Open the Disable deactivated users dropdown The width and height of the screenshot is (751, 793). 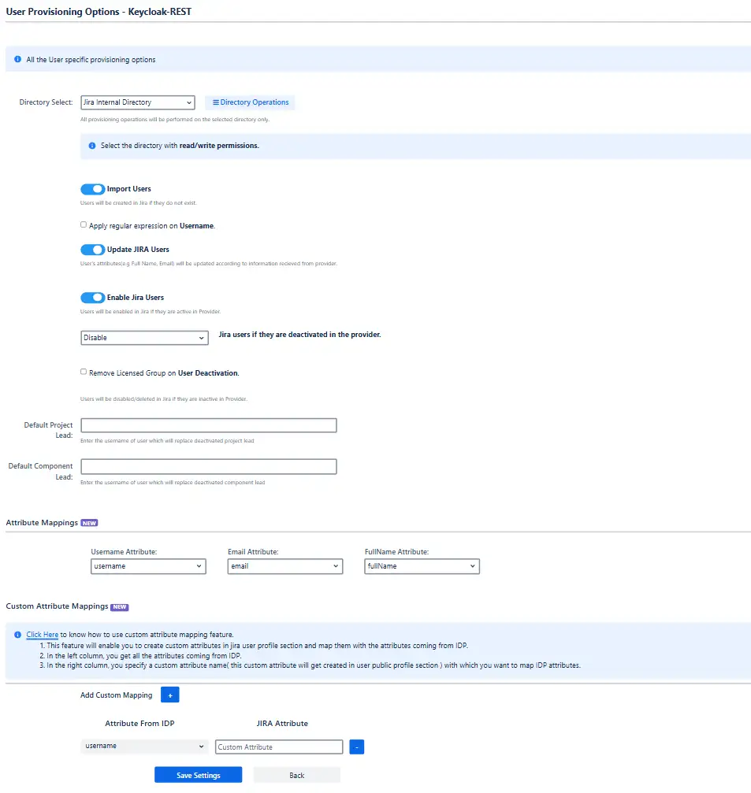145,338
